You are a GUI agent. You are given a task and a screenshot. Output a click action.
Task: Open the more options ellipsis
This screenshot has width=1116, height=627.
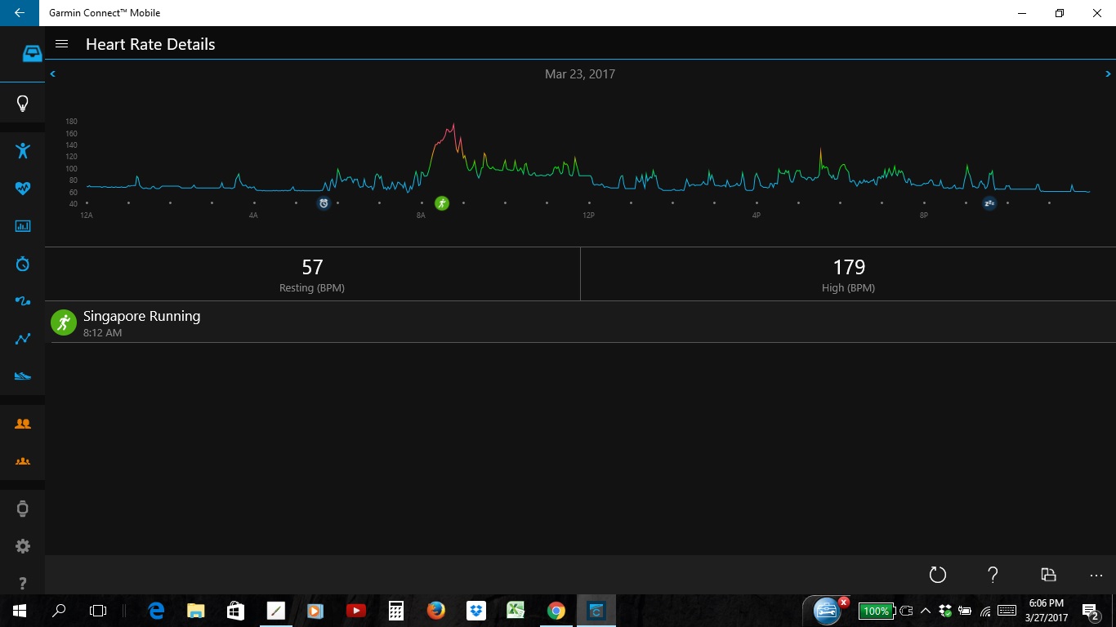(x=1096, y=576)
